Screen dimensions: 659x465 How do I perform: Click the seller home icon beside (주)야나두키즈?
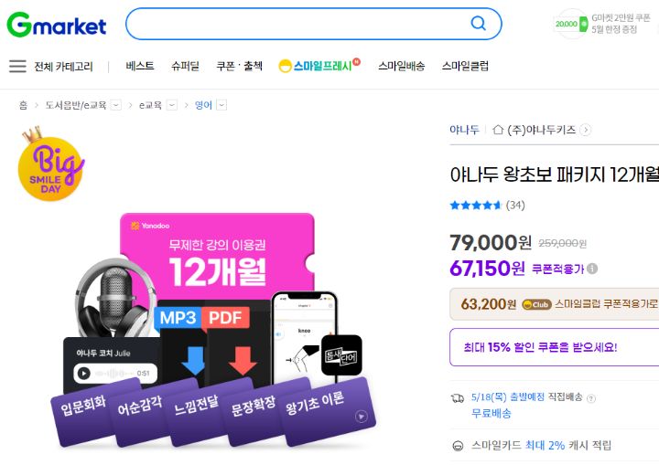498,130
